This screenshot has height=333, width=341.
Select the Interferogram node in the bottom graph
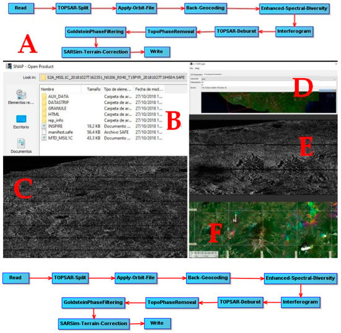point(300,302)
